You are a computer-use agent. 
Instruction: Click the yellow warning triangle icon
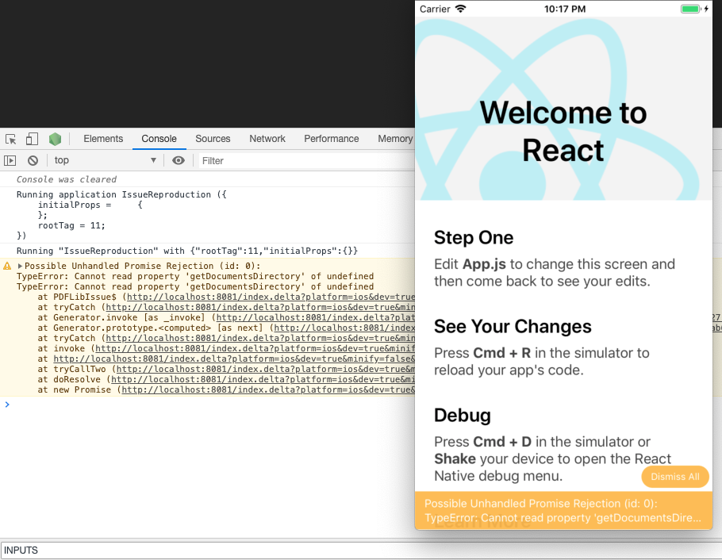click(x=7, y=266)
